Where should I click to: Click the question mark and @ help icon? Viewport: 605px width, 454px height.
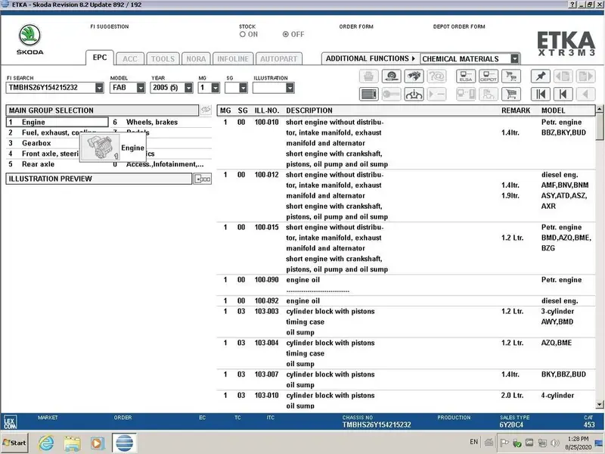pos(436,76)
